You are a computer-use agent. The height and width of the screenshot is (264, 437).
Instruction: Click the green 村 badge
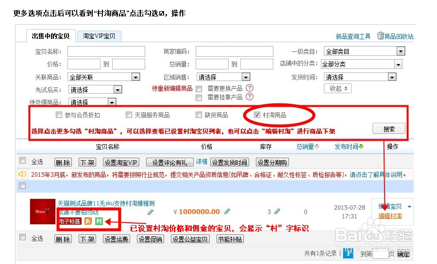point(99,221)
